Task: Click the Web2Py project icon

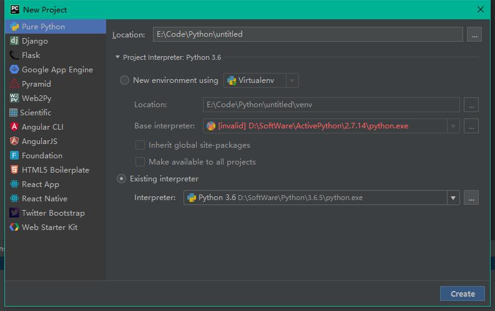Action: tap(14, 98)
